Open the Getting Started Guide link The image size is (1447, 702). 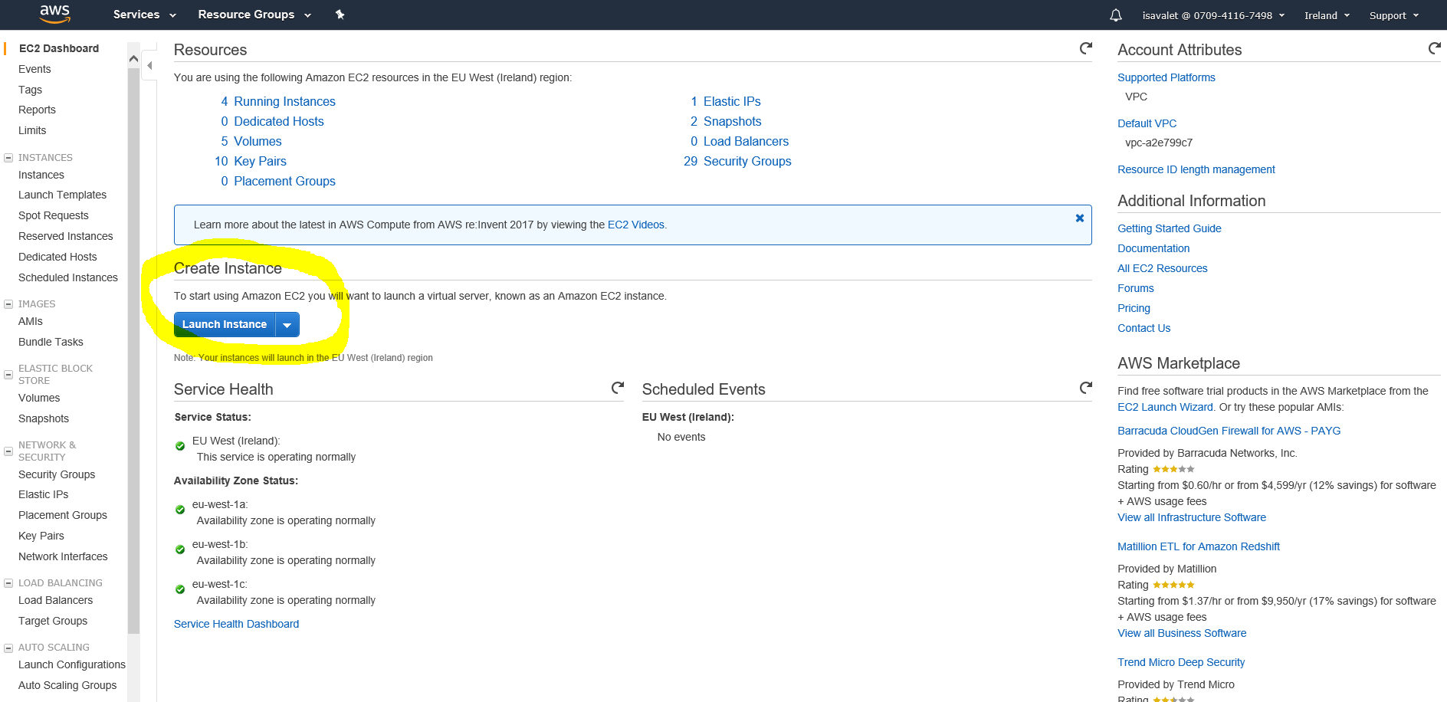[1170, 228]
